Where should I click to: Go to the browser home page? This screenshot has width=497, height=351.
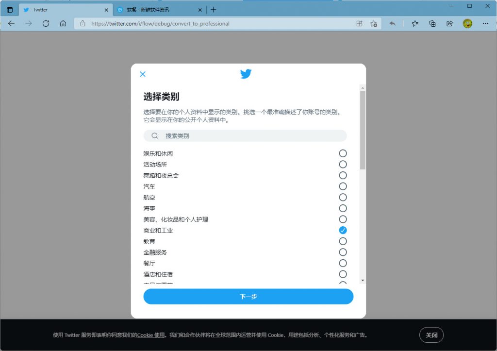click(x=63, y=23)
